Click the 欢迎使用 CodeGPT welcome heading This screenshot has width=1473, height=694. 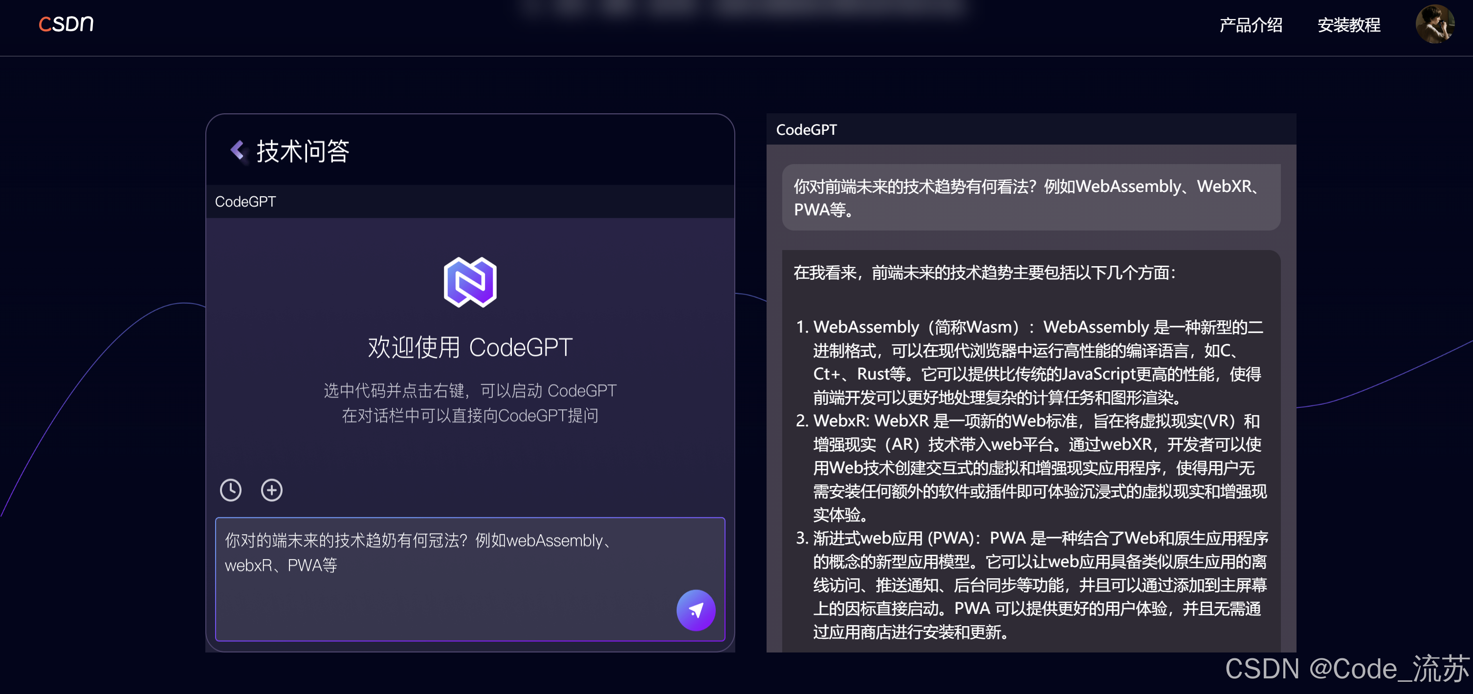click(x=470, y=347)
